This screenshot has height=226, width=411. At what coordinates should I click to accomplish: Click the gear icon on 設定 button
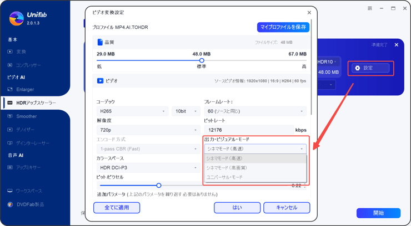pos(358,68)
